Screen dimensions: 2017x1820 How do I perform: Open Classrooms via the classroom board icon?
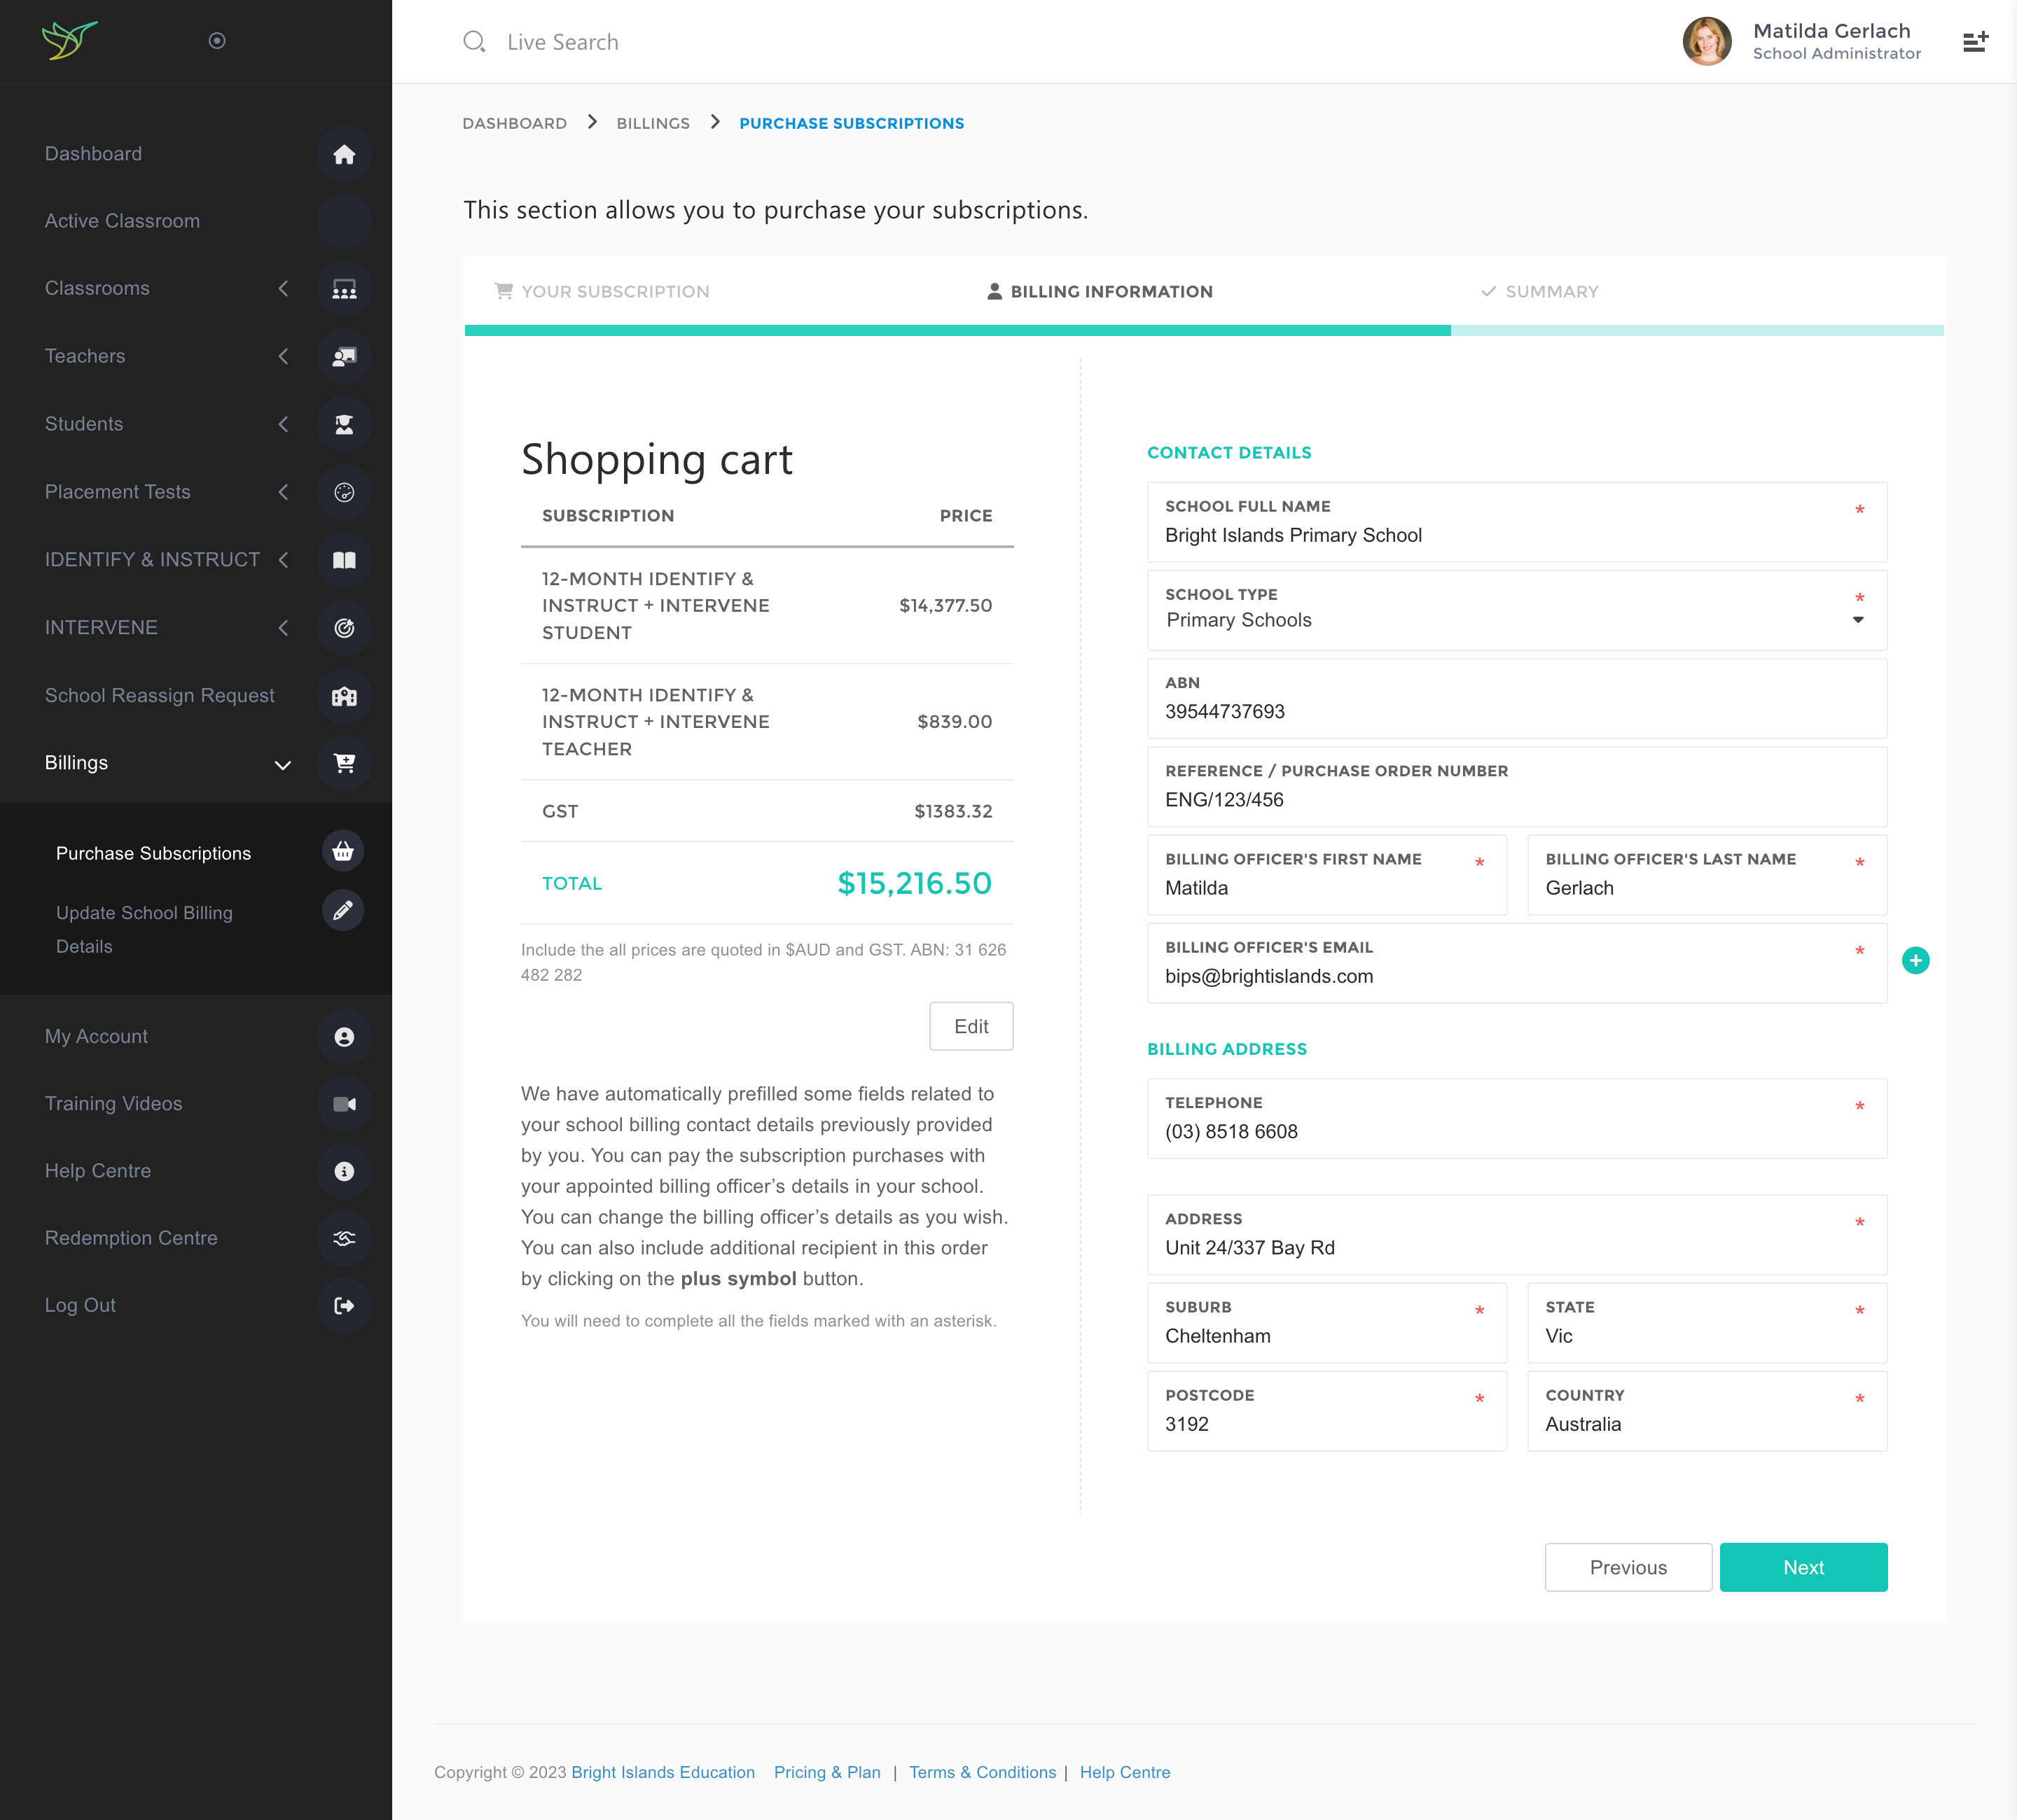pyautogui.click(x=344, y=289)
